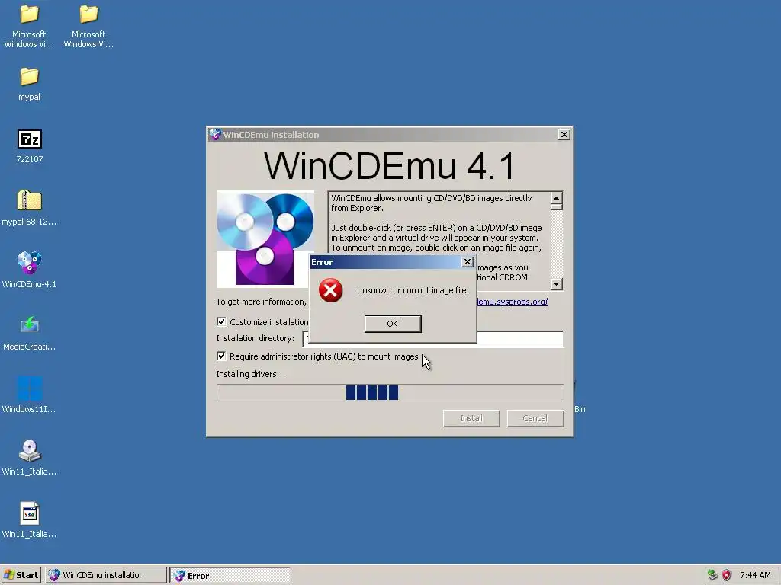Close the Error dialog with its X button
Screen dimensions: 781x585
(468, 262)
